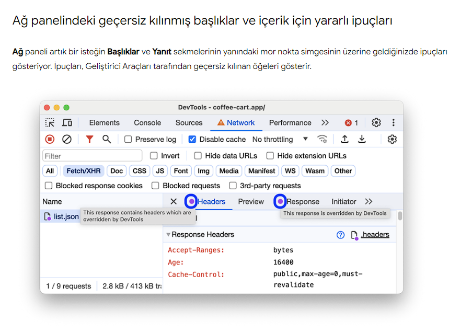472x332 pixels.
Task: Click the 1 / 9 requests status text
Action: [68, 286]
